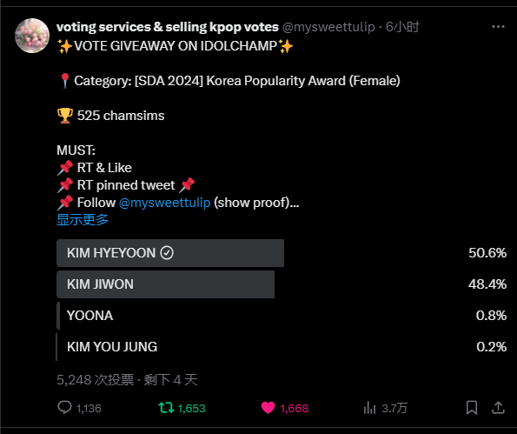Viewport: 517px width, 434px height.
Task: Click the @mysweettulip handle in header
Action: click(328, 27)
